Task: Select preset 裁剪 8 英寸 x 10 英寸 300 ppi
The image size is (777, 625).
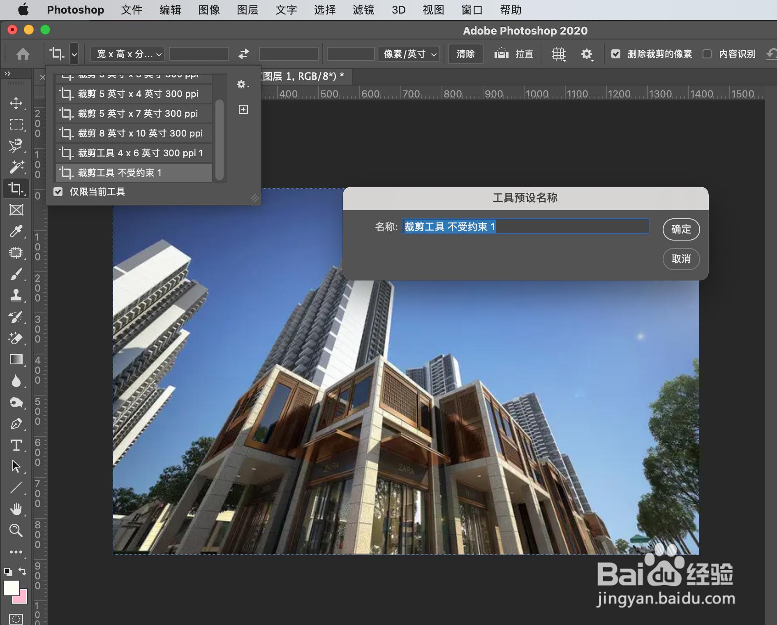Action: coord(134,133)
